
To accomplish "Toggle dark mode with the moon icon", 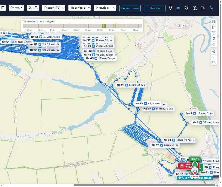I will coord(211,8).
